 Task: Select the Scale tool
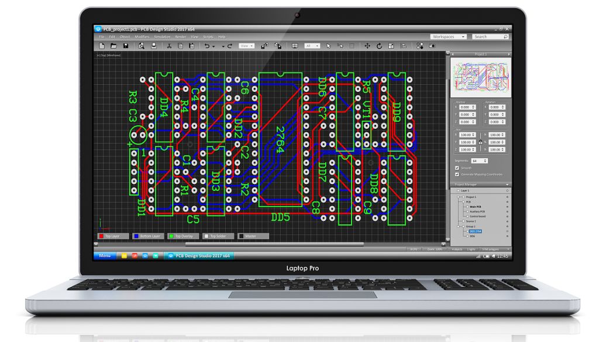click(391, 46)
